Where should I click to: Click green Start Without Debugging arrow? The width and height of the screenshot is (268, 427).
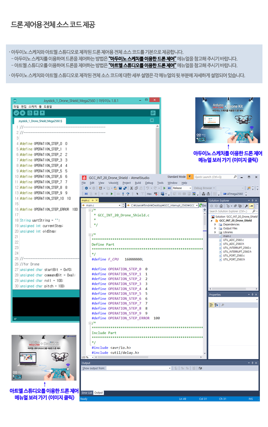point(164,188)
